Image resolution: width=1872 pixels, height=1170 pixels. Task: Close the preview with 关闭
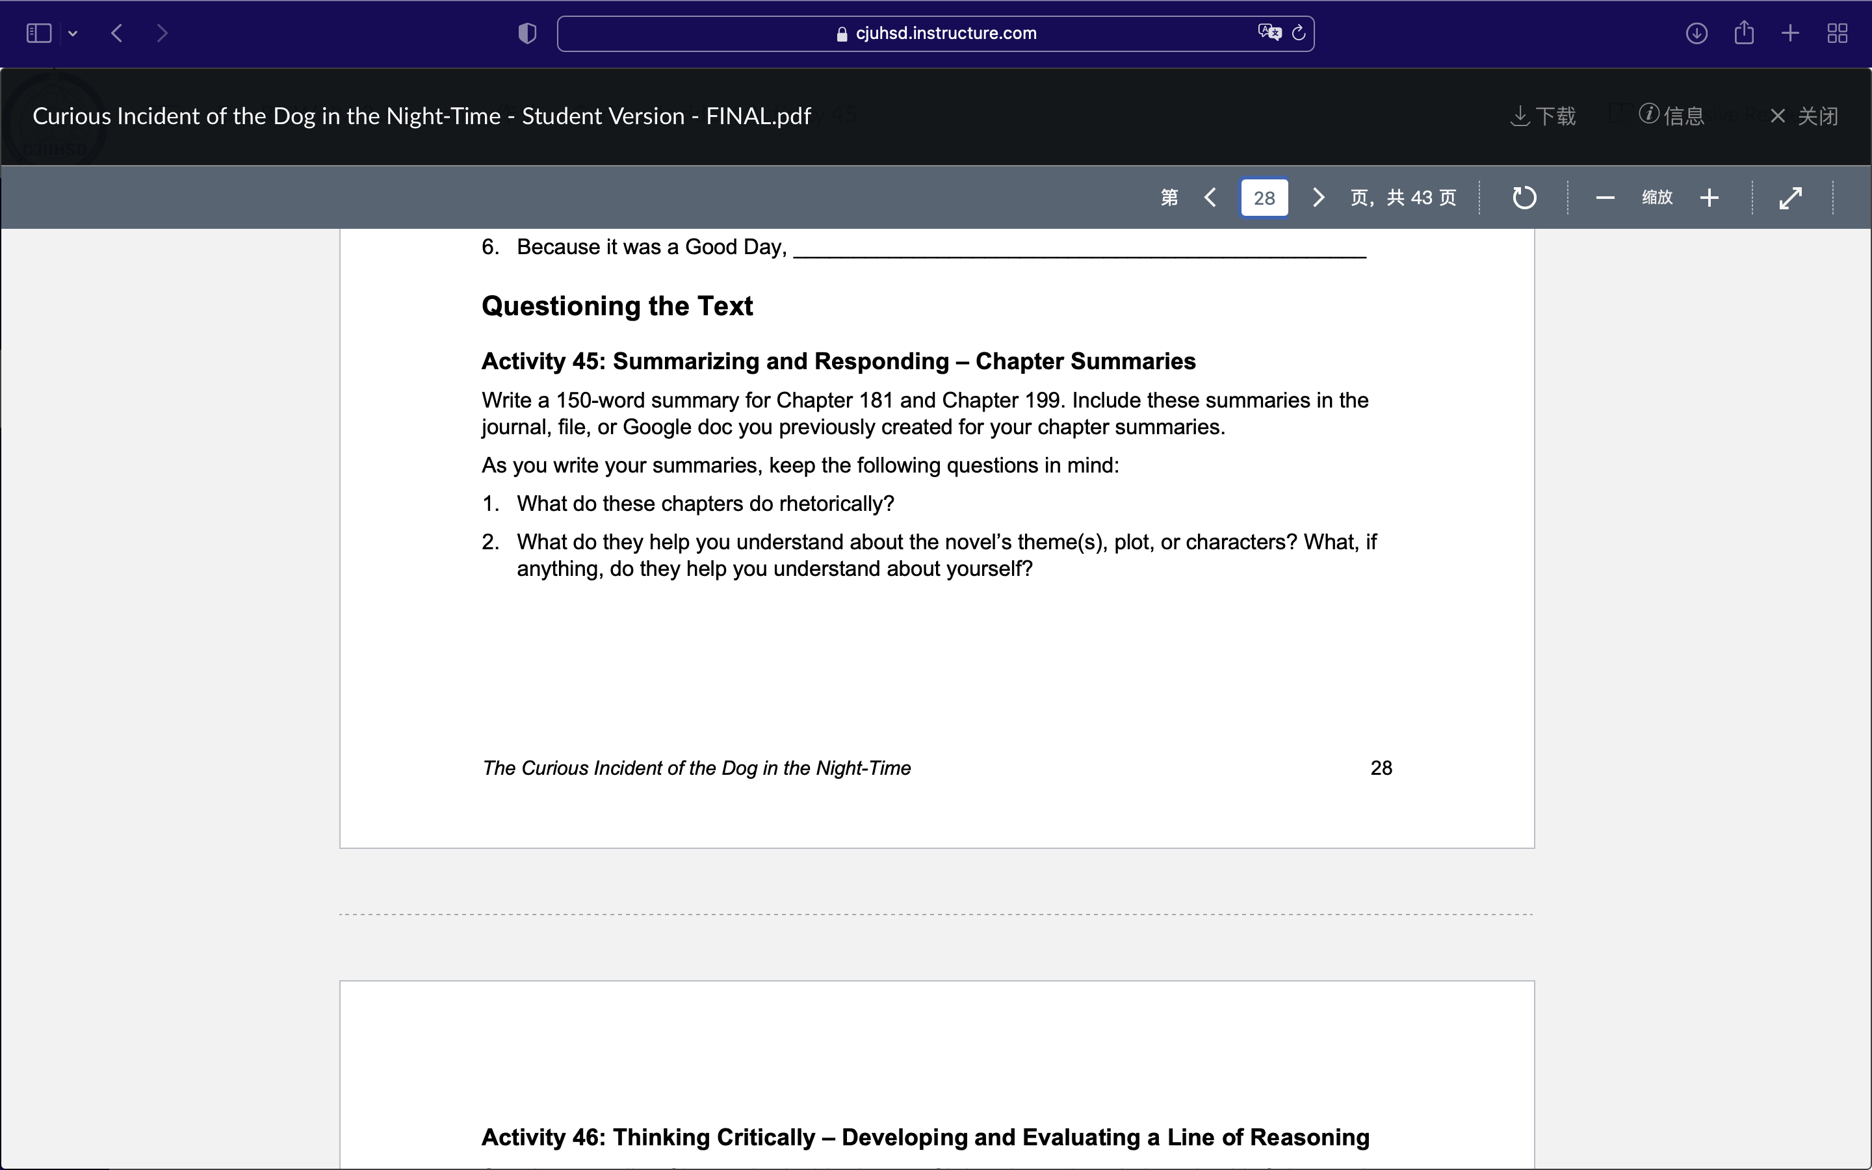[x=1804, y=116]
